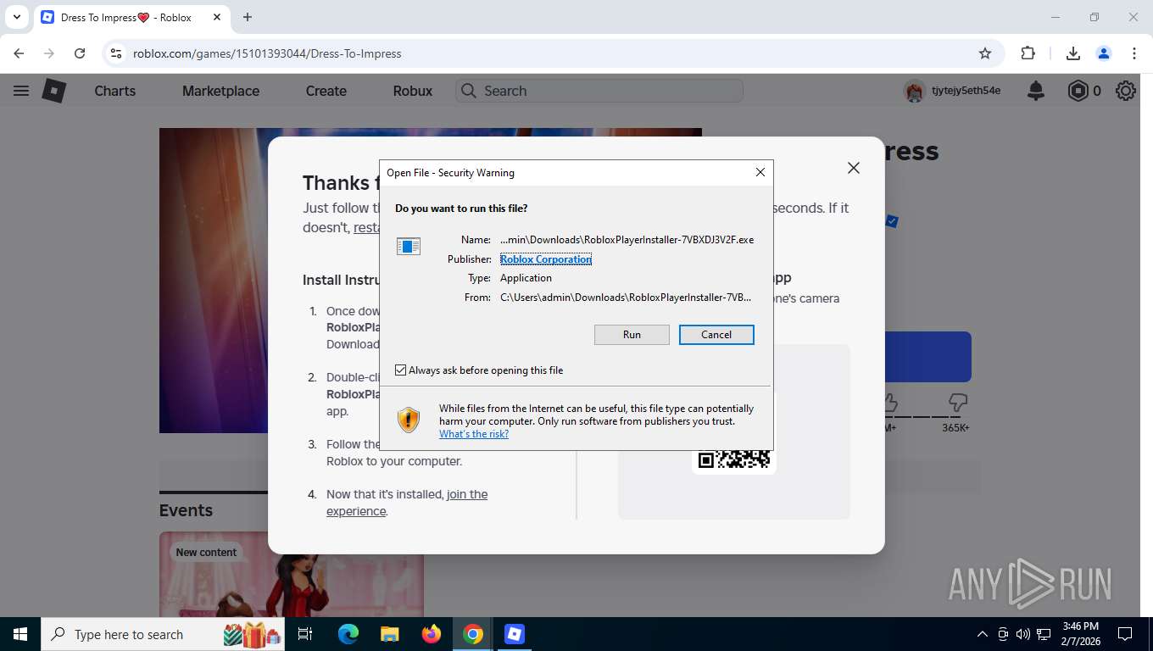The height and width of the screenshot is (651, 1153).
Task: Open the Roblox Corporation publisher link
Action: click(546, 259)
